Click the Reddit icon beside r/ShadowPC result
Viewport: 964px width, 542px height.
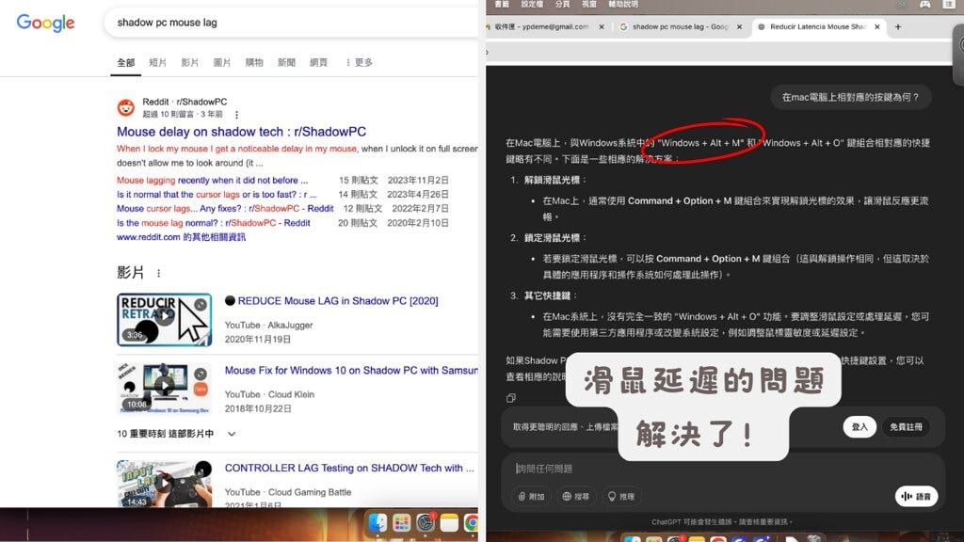(x=126, y=107)
